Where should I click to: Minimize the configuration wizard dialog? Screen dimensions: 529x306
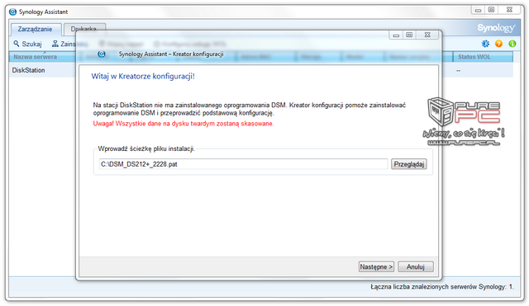point(396,35)
